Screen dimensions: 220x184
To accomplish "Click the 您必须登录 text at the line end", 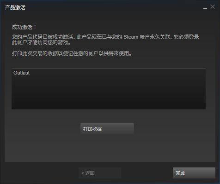I will (186, 37).
